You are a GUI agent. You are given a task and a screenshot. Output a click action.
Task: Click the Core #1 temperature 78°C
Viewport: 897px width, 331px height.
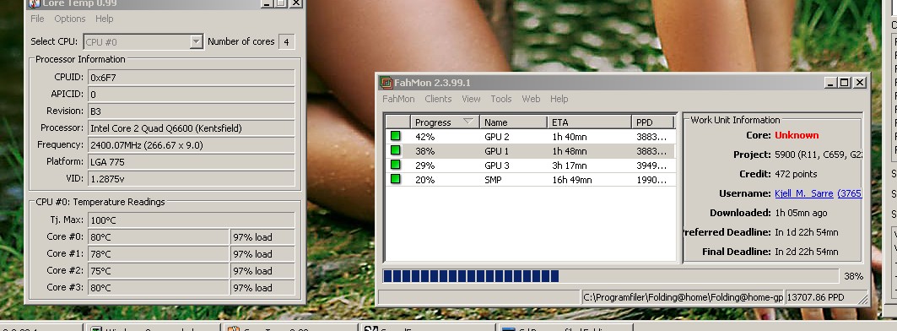(x=159, y=253)
